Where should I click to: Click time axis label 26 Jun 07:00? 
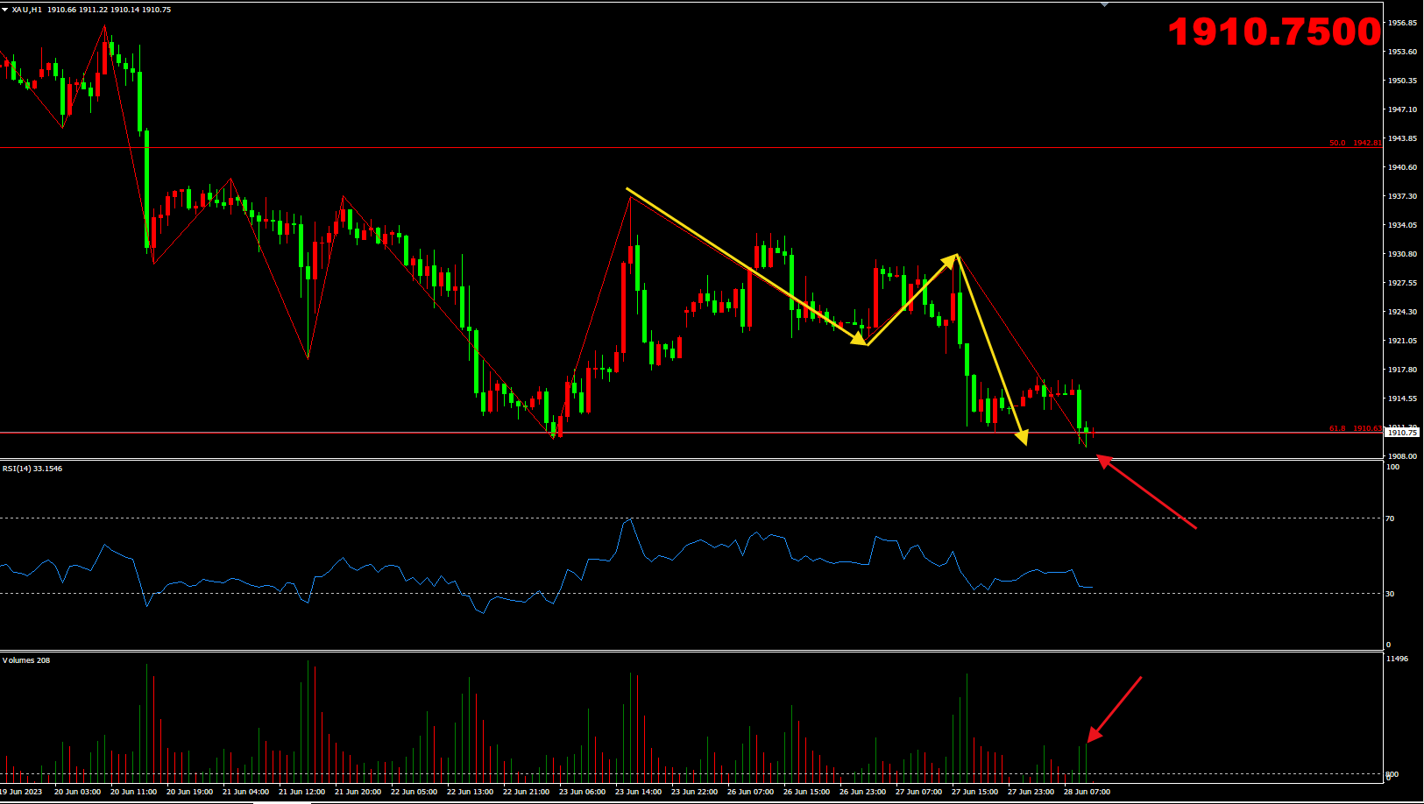tap(750, 792)
